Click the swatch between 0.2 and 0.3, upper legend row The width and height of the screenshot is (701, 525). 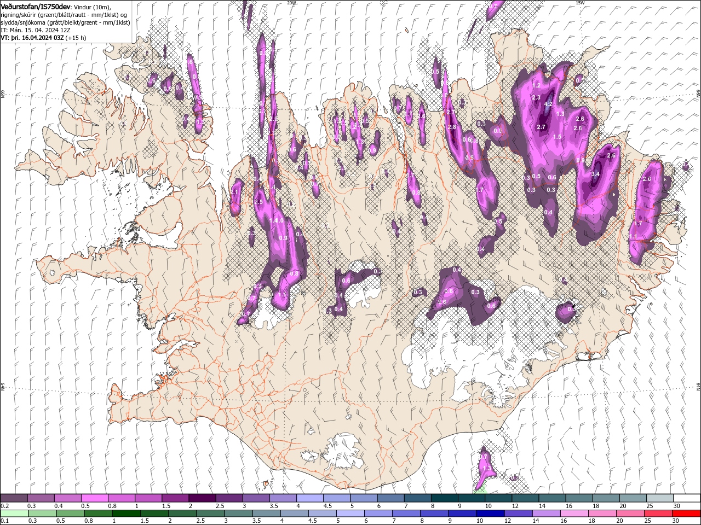[x=14, y=498]
